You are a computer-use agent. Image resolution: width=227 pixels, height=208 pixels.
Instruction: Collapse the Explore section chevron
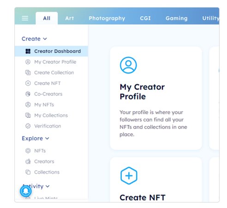(x=47, y=138)
